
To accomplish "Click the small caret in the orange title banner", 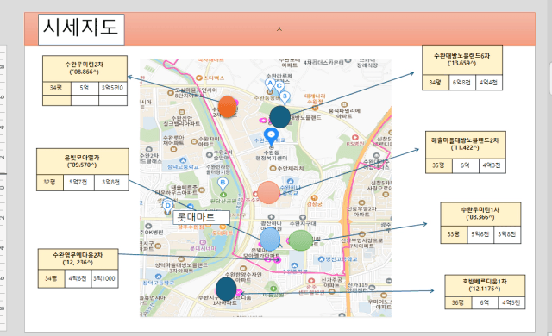I will [279, 29].
